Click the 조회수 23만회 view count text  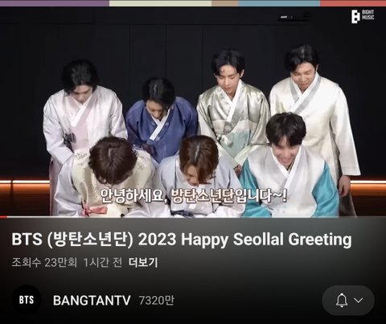pos(44,262)
